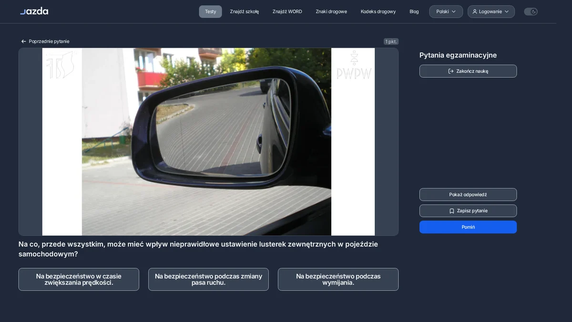Open the Testy tab

[210, 11]
